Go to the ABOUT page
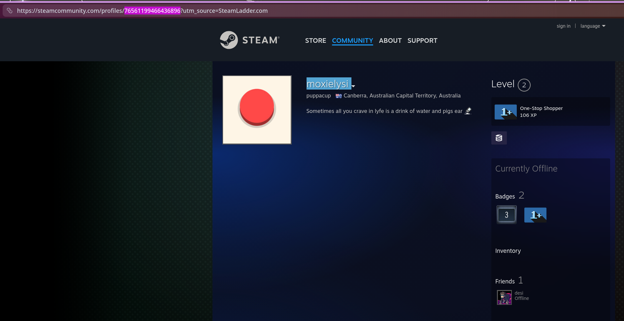Viewport: 624px width, 321px height. [x=390, y=40]
